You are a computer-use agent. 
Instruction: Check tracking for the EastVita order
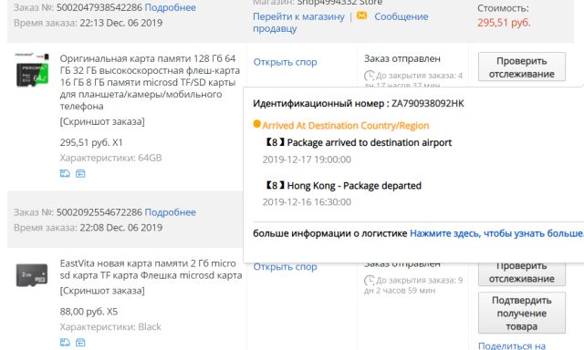point(521,273)
